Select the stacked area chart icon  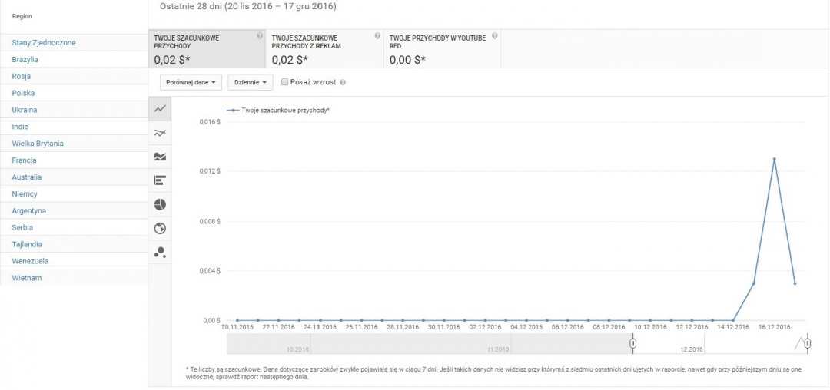[x=160, y=157]
